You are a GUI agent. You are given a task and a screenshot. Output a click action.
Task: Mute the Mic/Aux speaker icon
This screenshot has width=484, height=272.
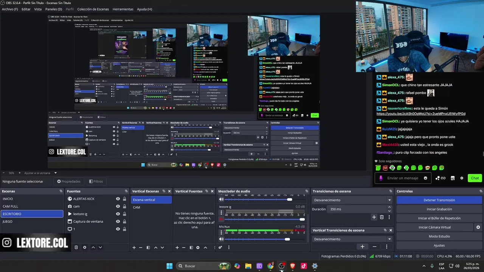[x=222, y=239]
